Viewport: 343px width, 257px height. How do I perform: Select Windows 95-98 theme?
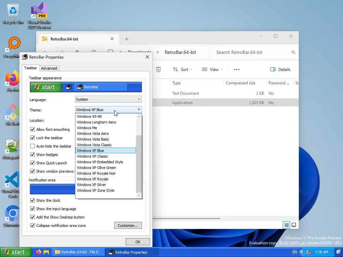pyautogui.click(x=106, y=116)
